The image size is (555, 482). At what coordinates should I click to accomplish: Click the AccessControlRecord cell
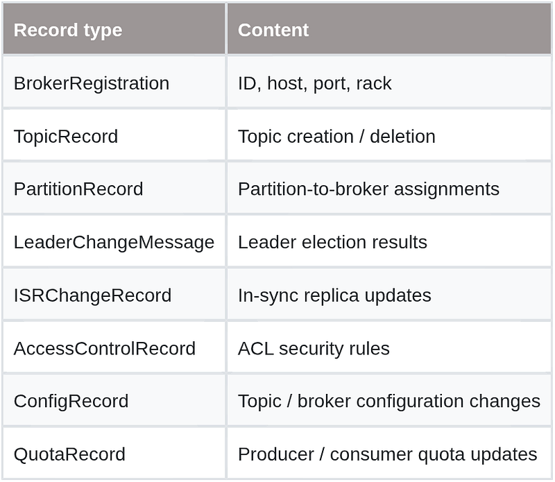(114, 347)
